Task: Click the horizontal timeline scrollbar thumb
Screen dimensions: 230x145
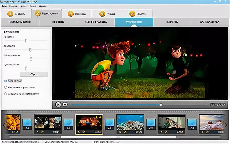Action: pos(118,137)
